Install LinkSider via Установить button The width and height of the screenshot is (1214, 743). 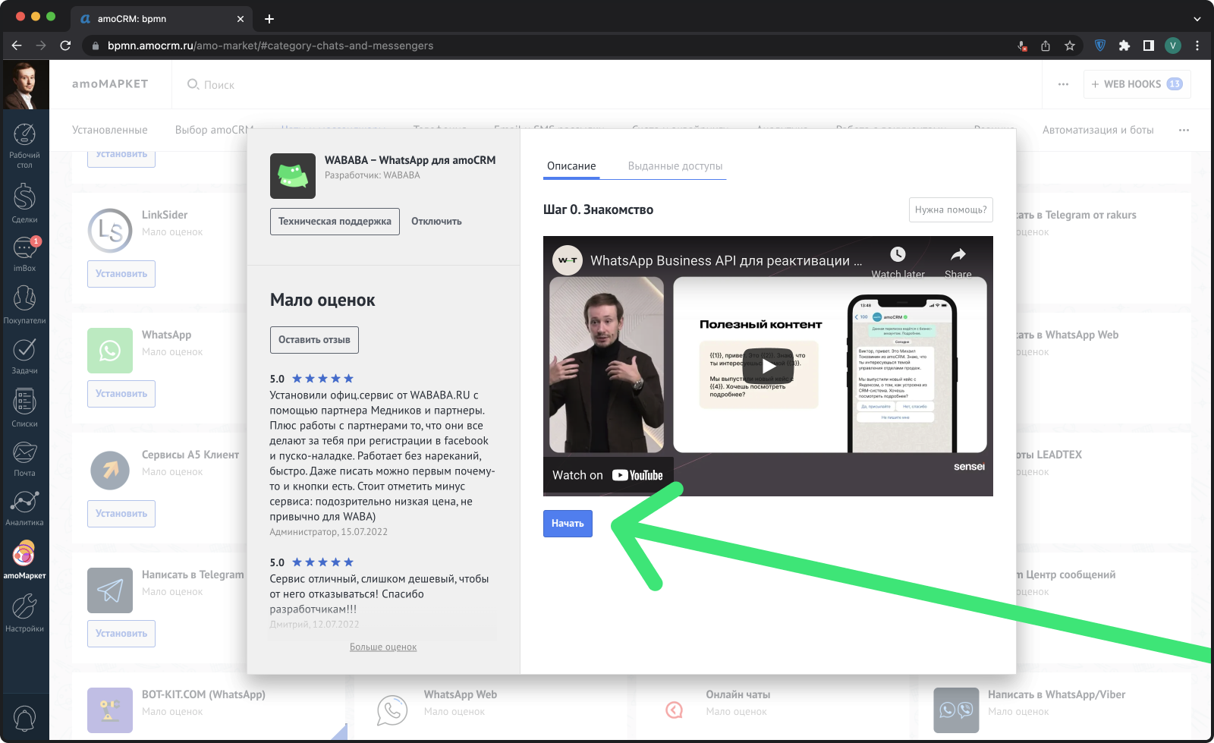[x=121, y=274]
